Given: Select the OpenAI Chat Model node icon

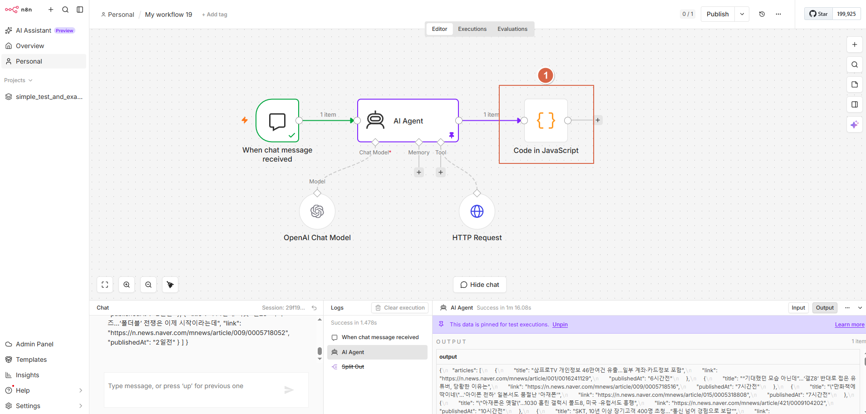Looking at the screenshot, I should (317, 212).
